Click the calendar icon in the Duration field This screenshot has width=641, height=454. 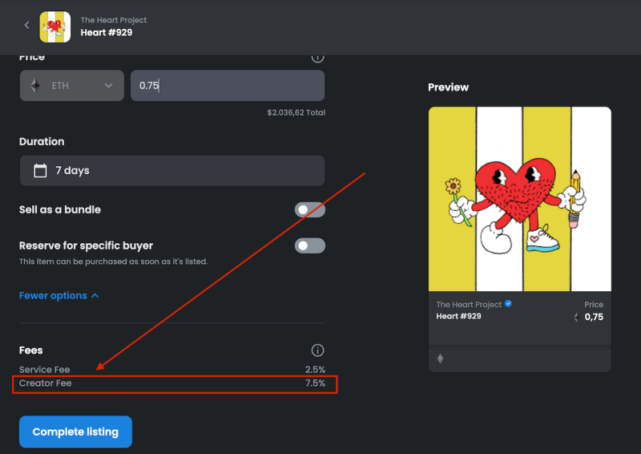(40, 170)
